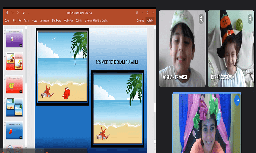Click Defne Özgüven's muted microphone icon

[x=250, y=19]
